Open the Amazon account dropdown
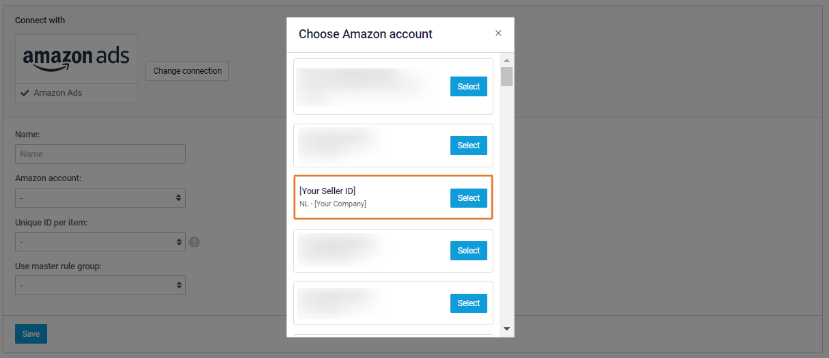This screenshot has height=358, width=829. [100, 198]
